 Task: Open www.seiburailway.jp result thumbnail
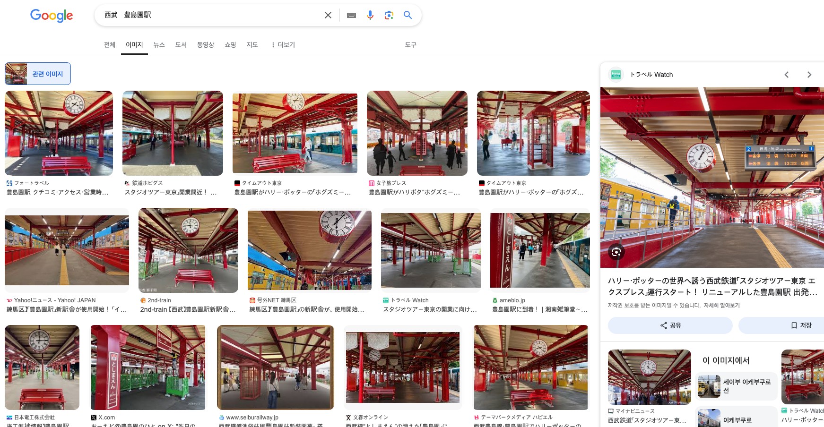click(x=276, y=367)
